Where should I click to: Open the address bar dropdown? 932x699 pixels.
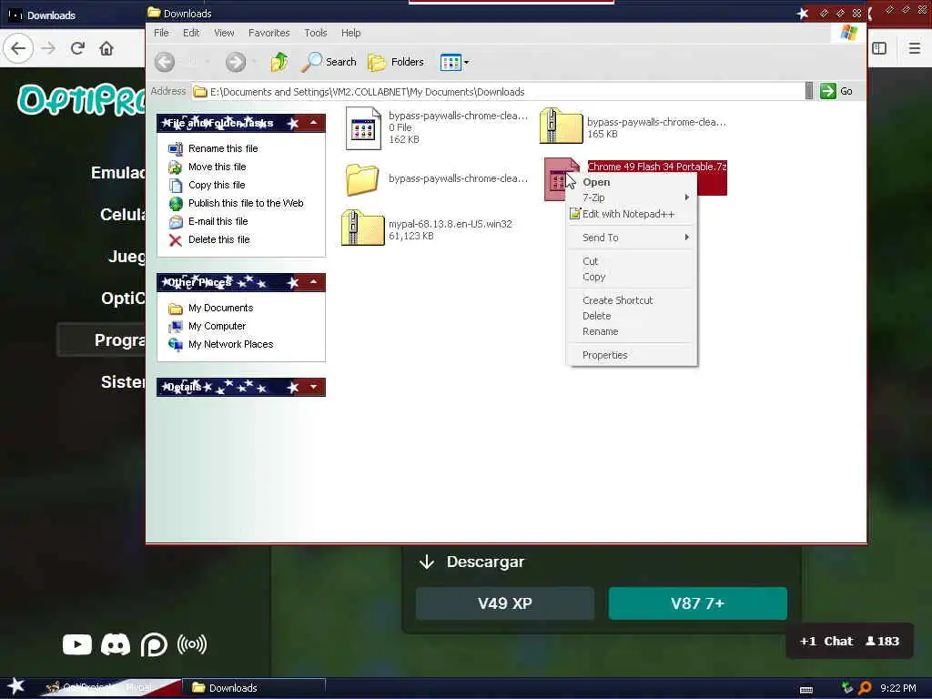click(x=809, y=91)
